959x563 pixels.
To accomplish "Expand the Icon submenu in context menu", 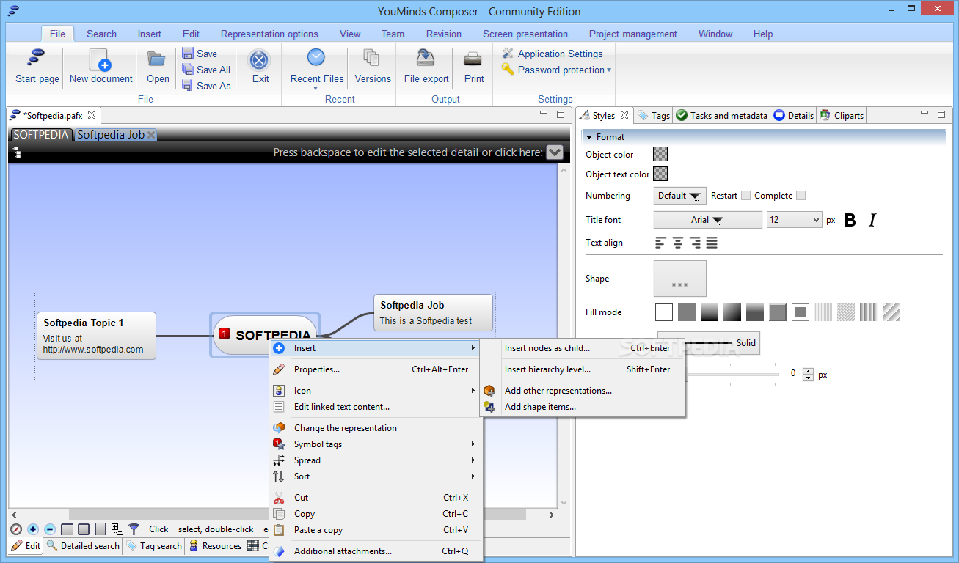I will 376,391.
